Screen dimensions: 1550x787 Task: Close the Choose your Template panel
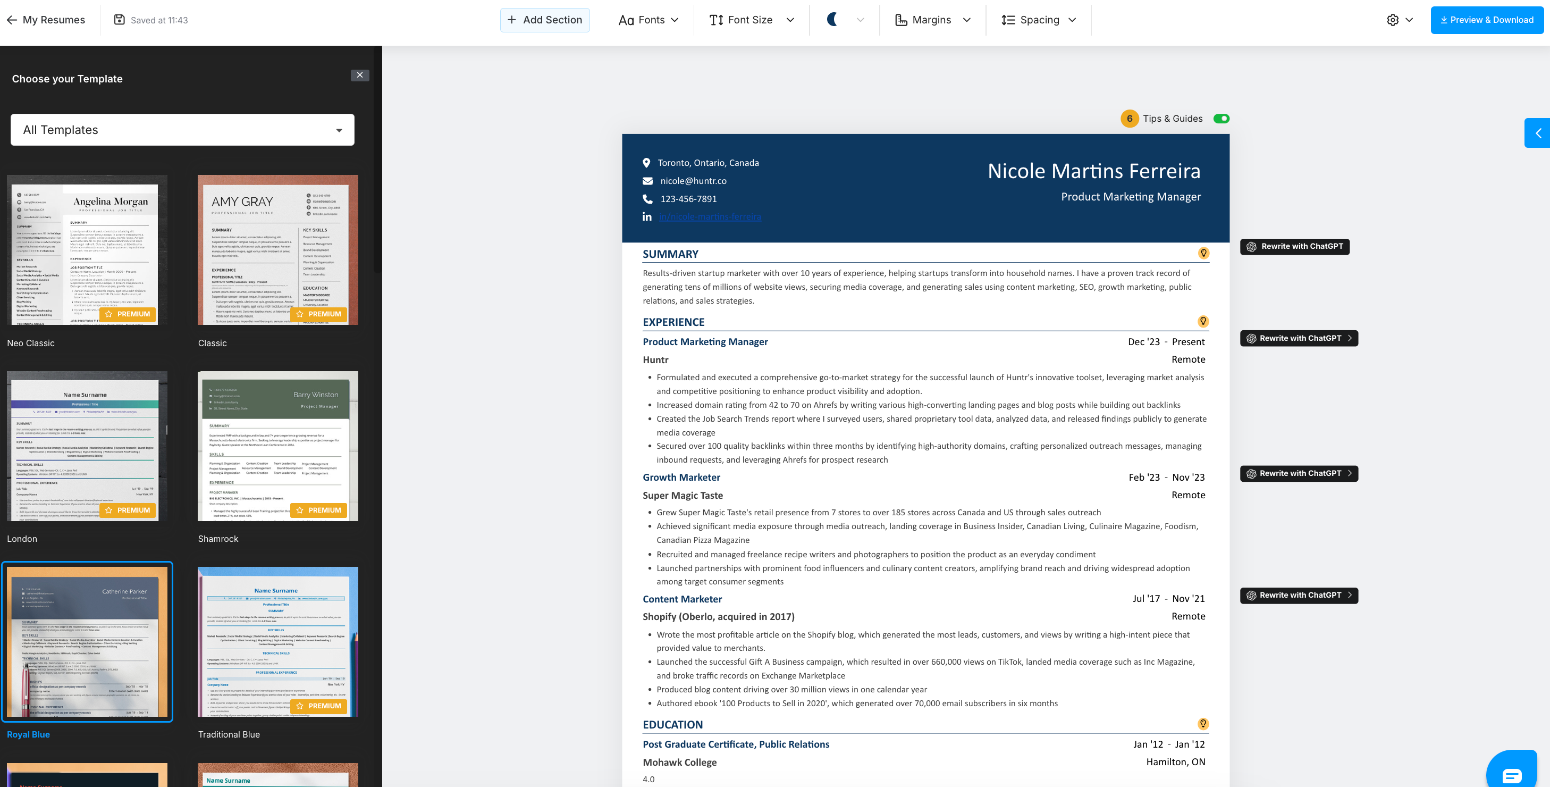(x=360, y=76)
